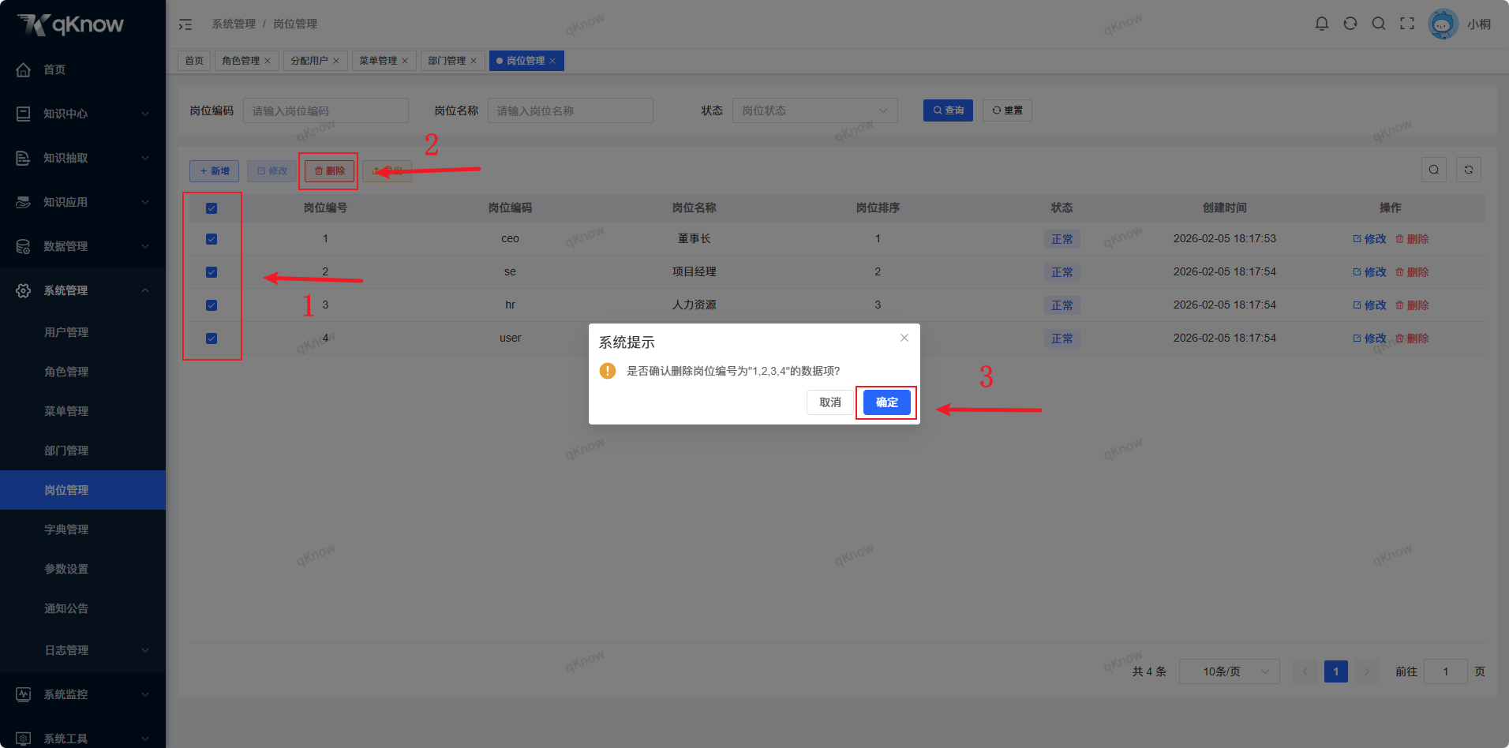This screenshot has height=748, width=1509.
Task: Click 删除 in the 人力资源 row
Action: (1412, 305)
